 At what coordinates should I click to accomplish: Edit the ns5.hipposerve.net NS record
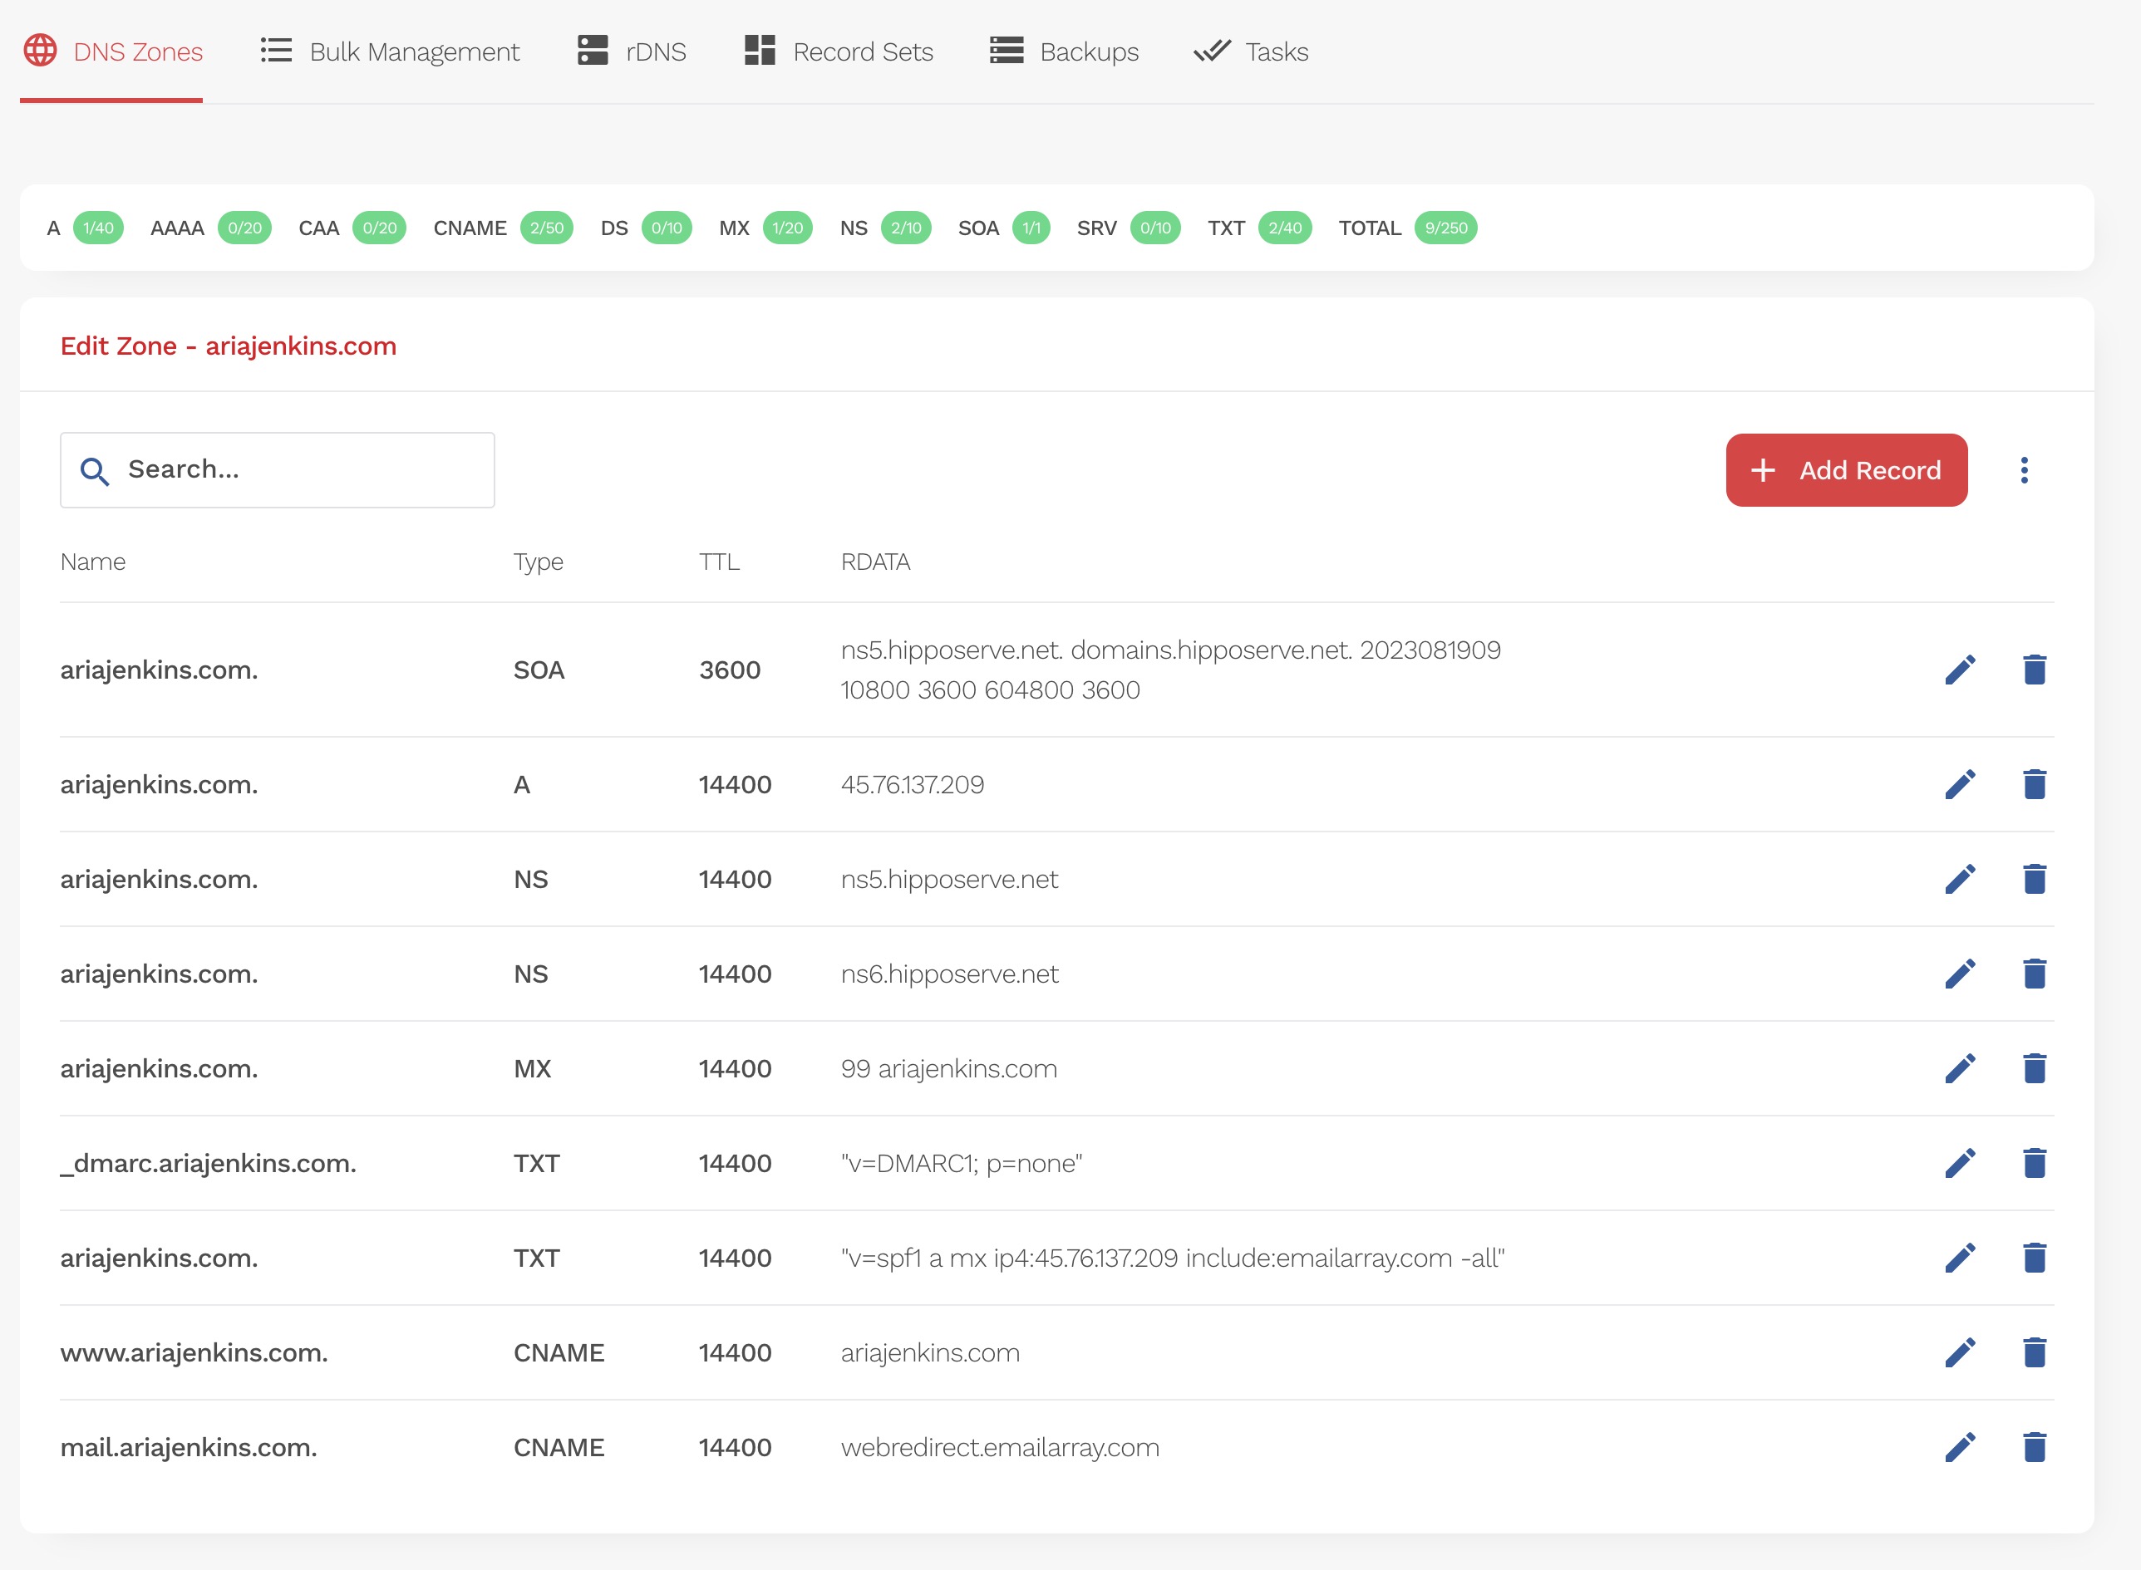click(x=1960, y=879)
